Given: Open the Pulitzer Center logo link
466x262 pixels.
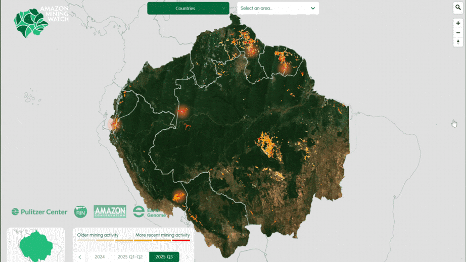Looking at the screenshot, I should click(x=39, y=212).
